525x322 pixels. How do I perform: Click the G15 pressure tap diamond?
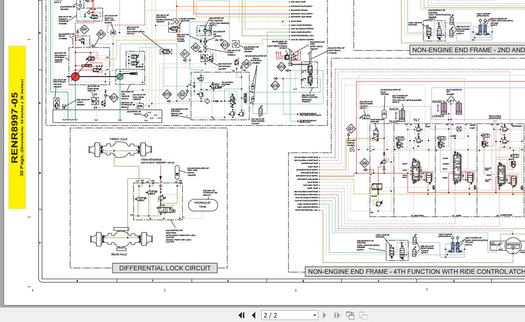click(x=282, y=67)
